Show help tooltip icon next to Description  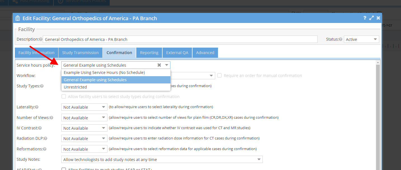click(41, 39)
